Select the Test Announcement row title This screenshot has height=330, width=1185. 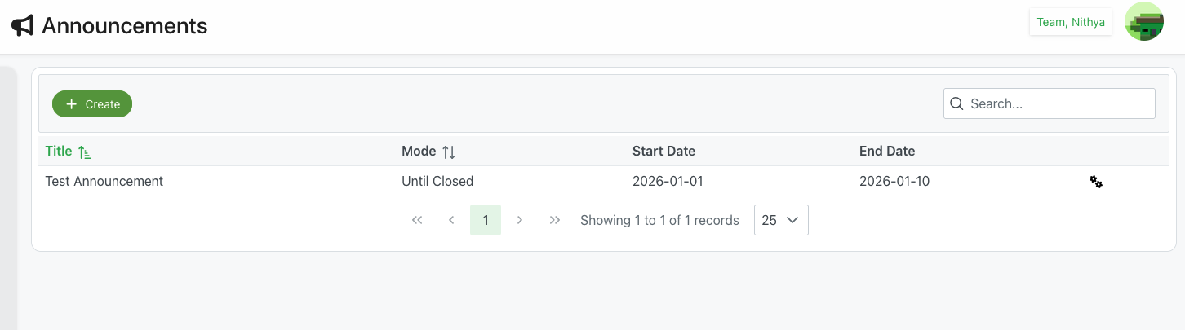pos(104,181)
